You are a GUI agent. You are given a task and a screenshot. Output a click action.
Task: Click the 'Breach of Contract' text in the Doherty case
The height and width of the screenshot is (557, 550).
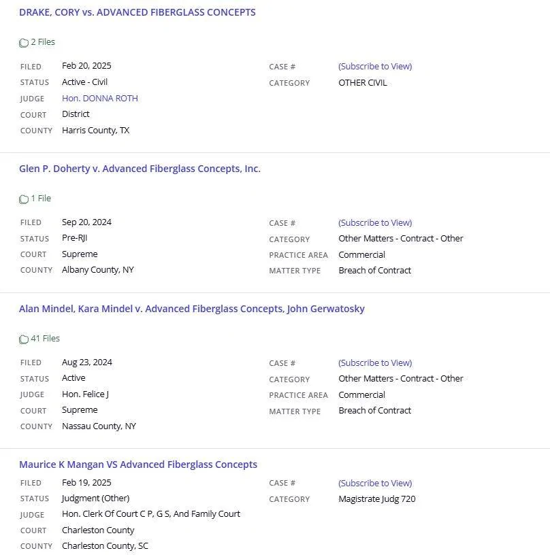(375, 270)
